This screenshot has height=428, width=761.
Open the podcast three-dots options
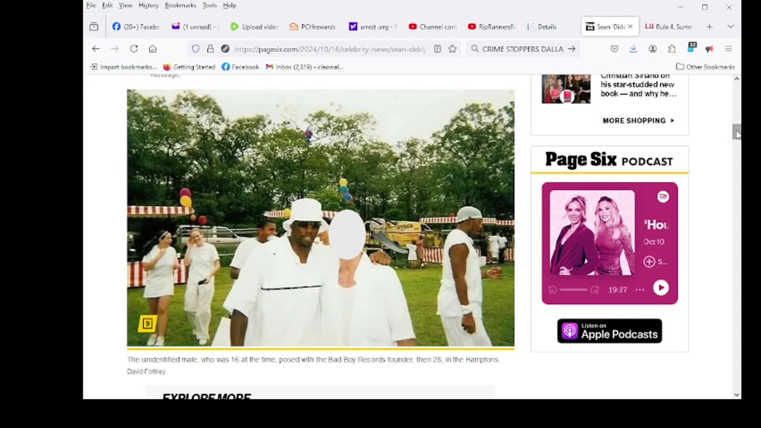[x=640, y=289]
